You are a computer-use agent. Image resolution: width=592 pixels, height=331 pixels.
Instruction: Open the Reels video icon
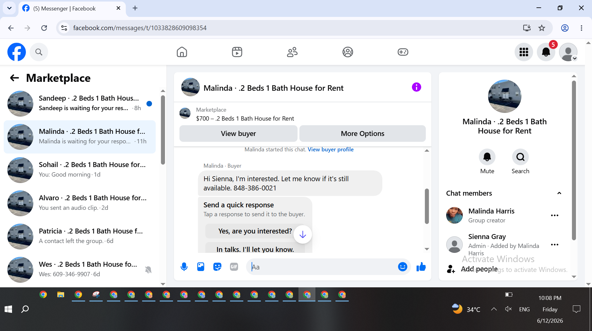[237, 52]
